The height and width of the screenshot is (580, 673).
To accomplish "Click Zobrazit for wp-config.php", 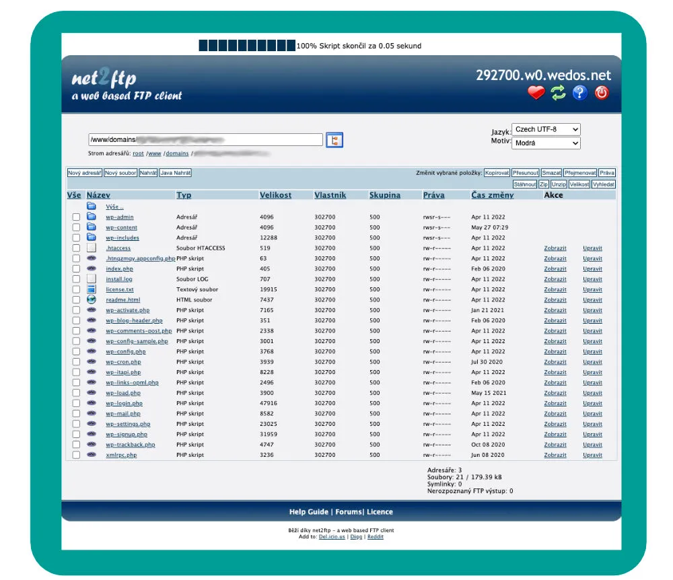I will (555, 351).
